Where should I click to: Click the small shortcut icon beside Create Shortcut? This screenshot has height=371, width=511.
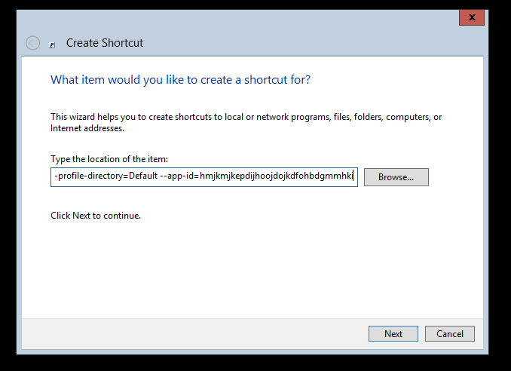tap(52, 45)
